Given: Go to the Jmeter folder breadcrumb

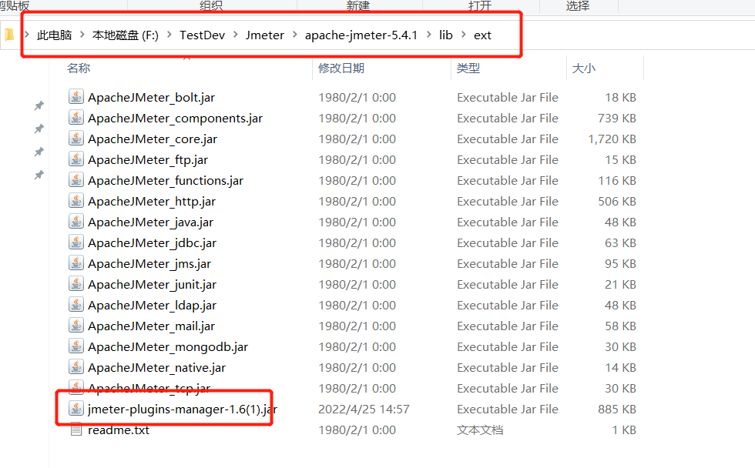Looking at the screenshot, I should click(265, 35).
